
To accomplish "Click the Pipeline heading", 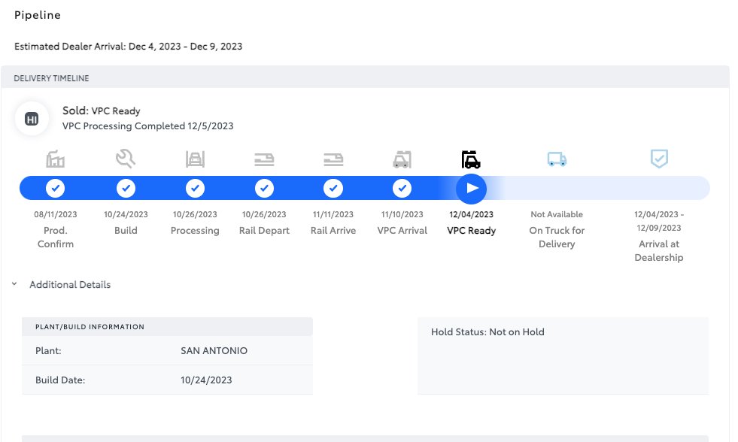I will point(38,15).
